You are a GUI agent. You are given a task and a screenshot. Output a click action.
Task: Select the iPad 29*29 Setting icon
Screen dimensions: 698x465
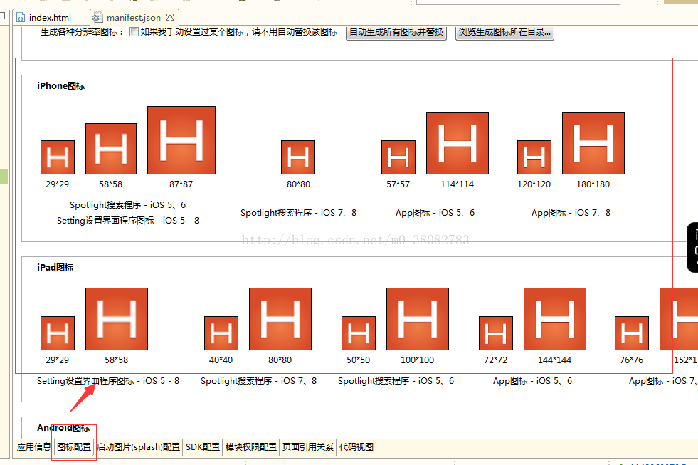click(x=58, y=333)
